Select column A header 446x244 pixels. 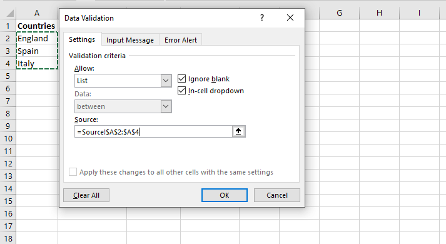pyautogui.click(x=37, y=13)
